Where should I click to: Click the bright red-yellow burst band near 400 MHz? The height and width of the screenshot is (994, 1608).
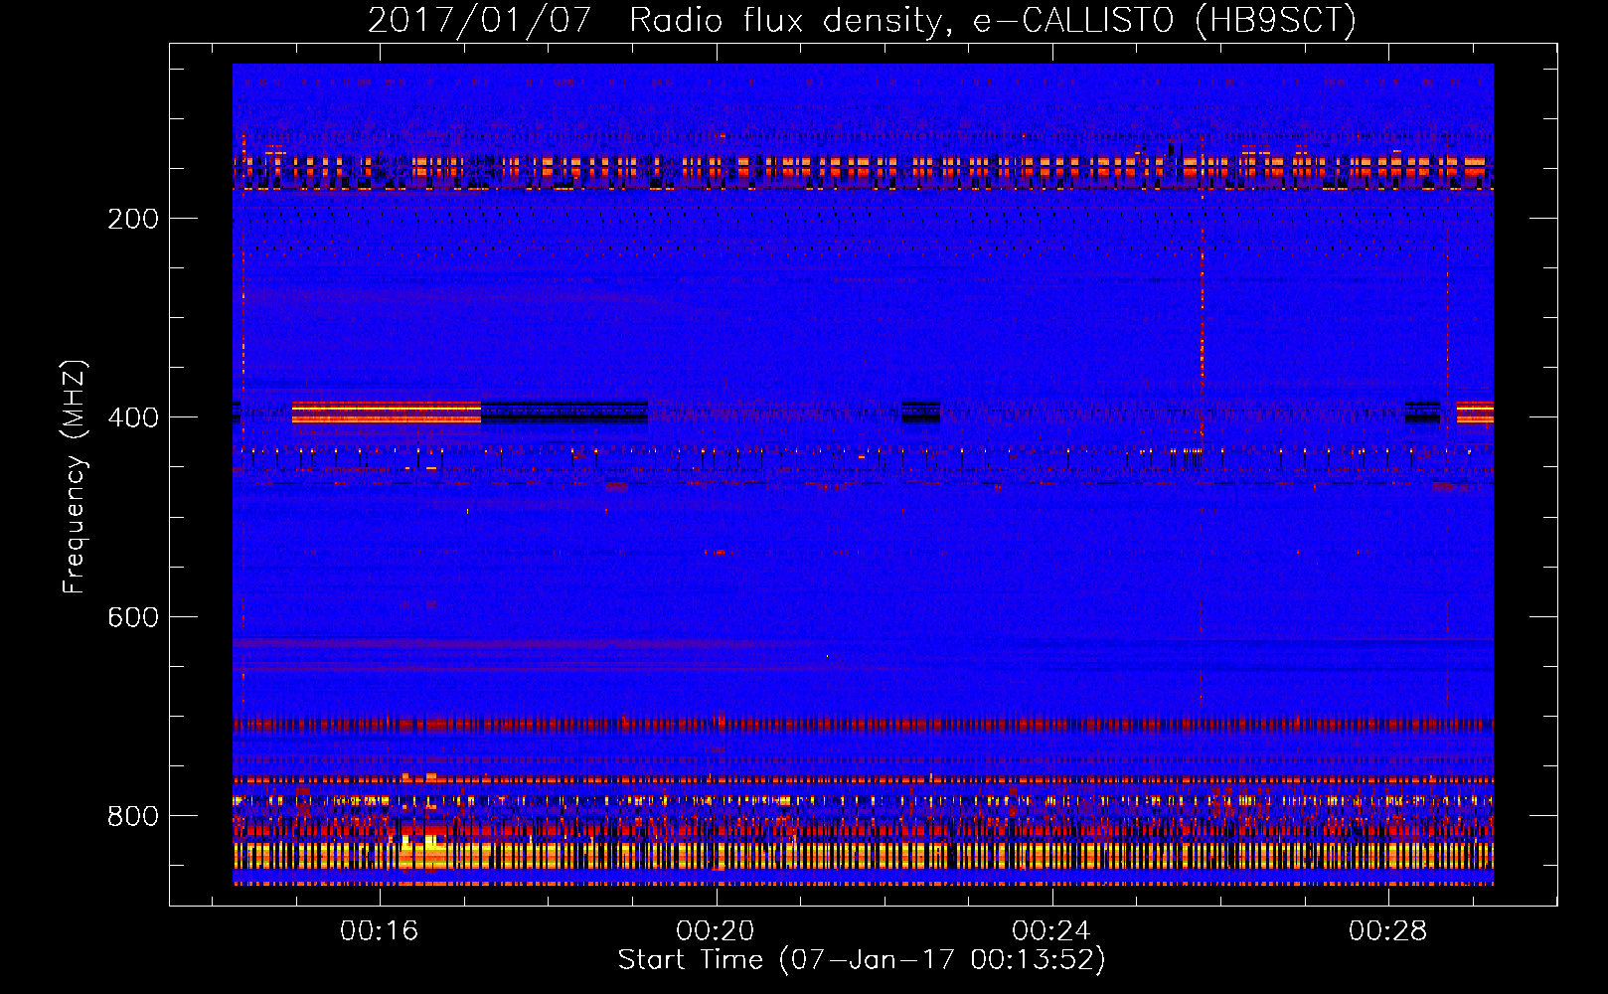pos(387,413)
